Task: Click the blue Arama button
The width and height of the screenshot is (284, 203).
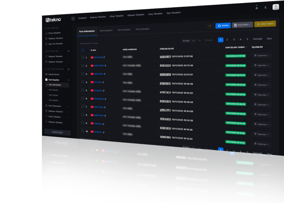Action: pos(223,26)
